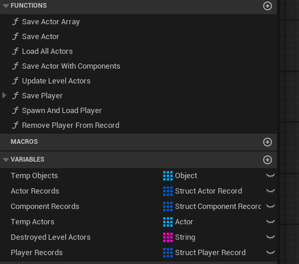Toggle visibility eye for Actor Records variable

click(x=271, y=191)
